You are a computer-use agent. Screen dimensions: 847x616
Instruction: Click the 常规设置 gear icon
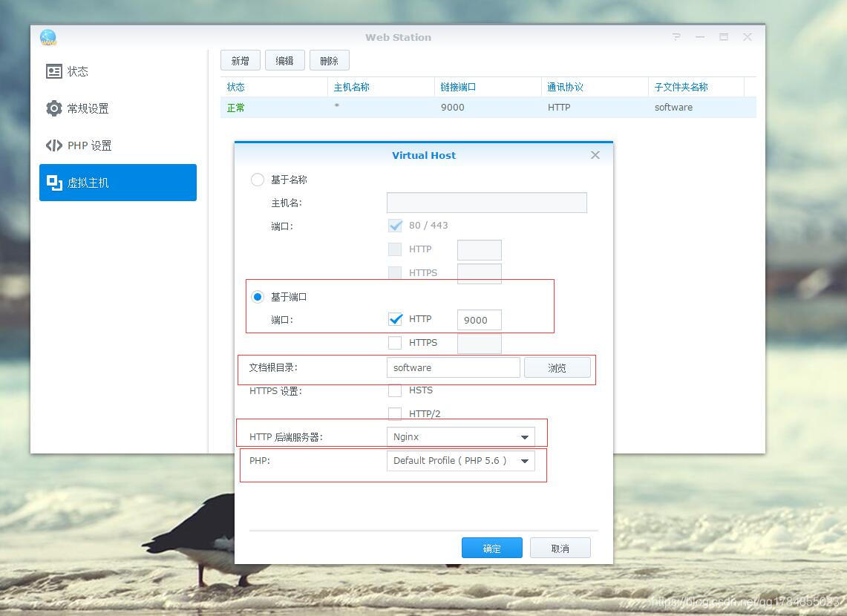(x=54, y=108)
